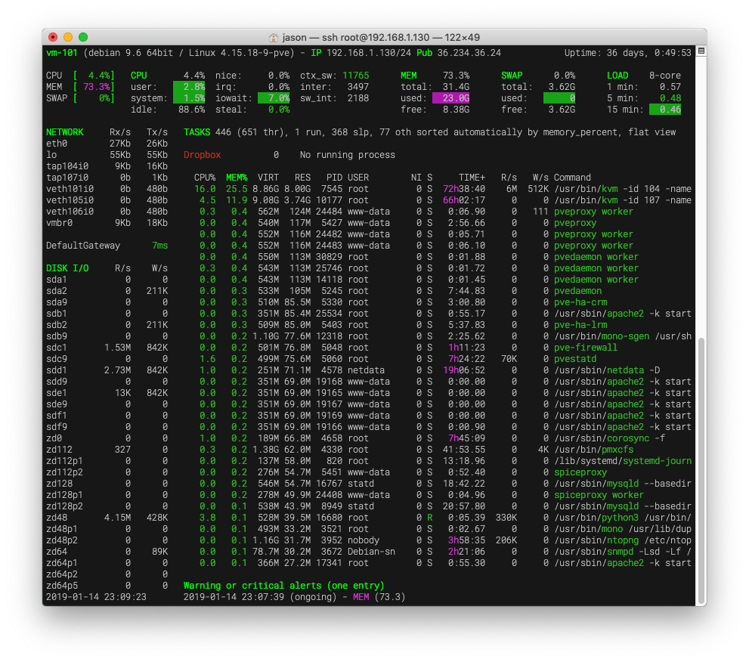Click the 'DefaultGateway' label
This screenshot has width=749, height=662.
[x=83, y=246]
